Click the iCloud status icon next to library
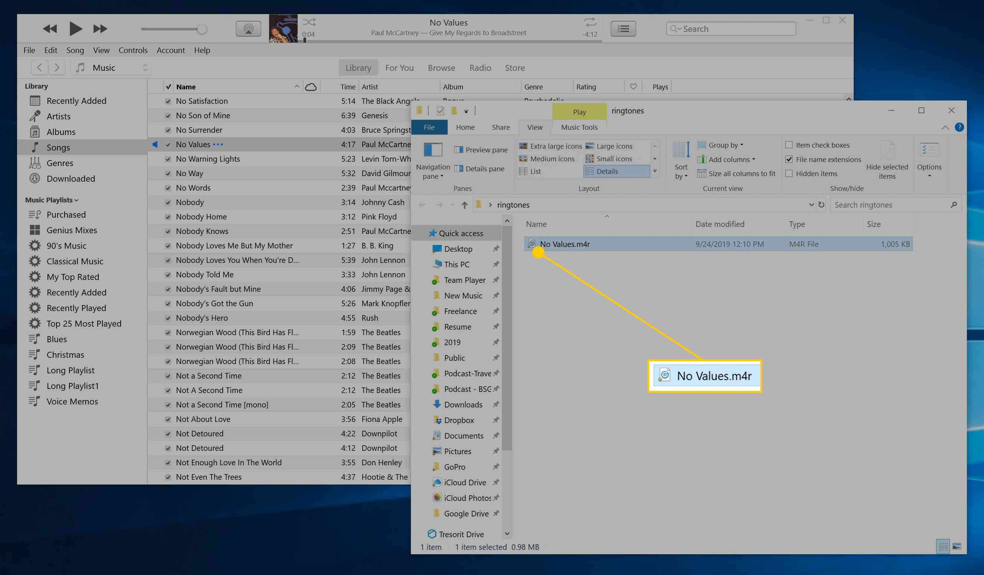 click(x=311, y=86)
